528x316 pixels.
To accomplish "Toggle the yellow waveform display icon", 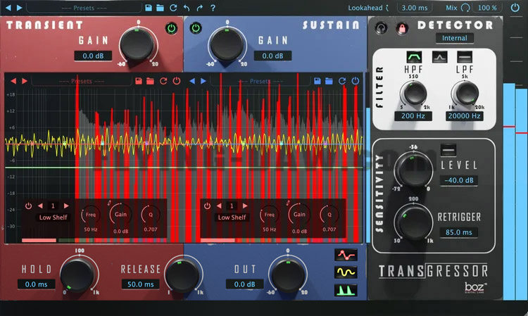I will [x=346, y=272].
